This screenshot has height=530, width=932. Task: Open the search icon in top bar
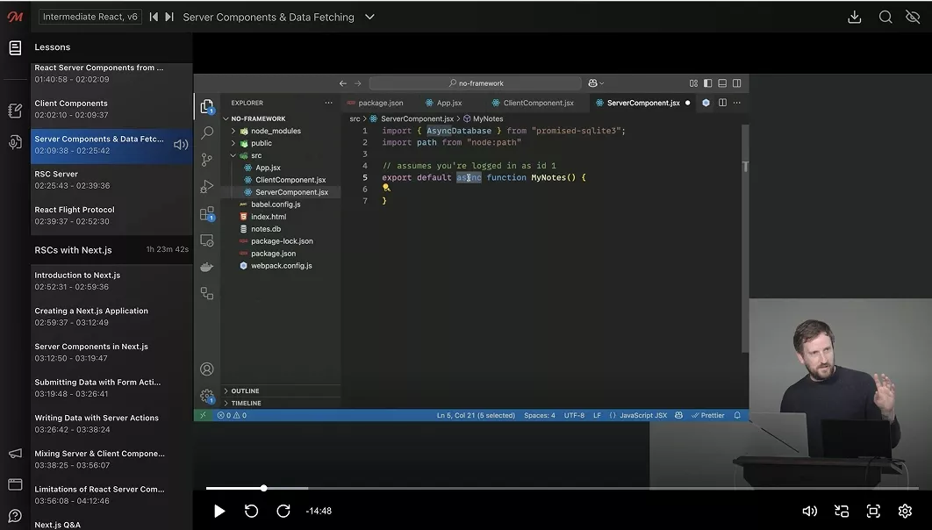pyautogui.click(x=885, y=17)
